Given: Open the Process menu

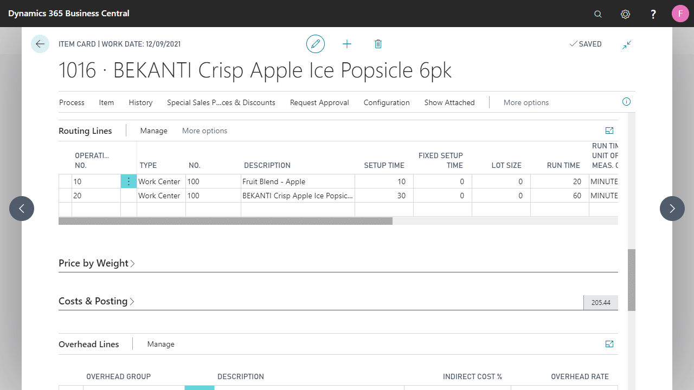Looking at the screenshot, I should point(72,102).
